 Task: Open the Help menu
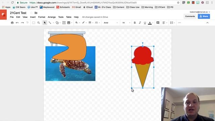[76, 17]
